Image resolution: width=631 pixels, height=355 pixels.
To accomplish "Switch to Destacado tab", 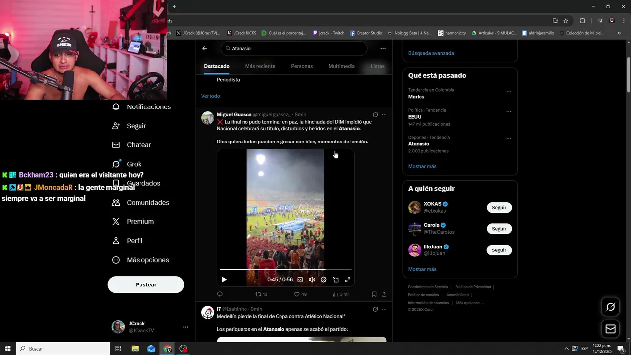I will [x=216, y=66].
